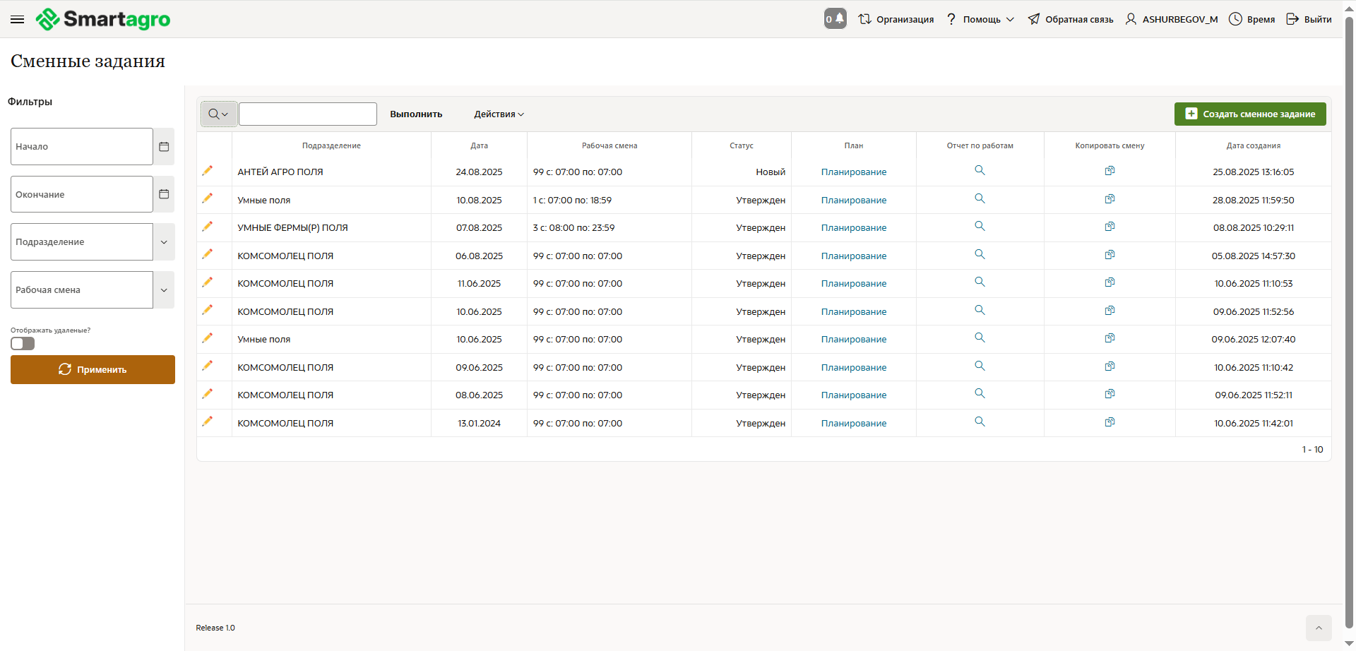Expand the Подразделение filter dropdown
The width and height of the screenshot is (1356, 651).
click(x=164, y=242)
